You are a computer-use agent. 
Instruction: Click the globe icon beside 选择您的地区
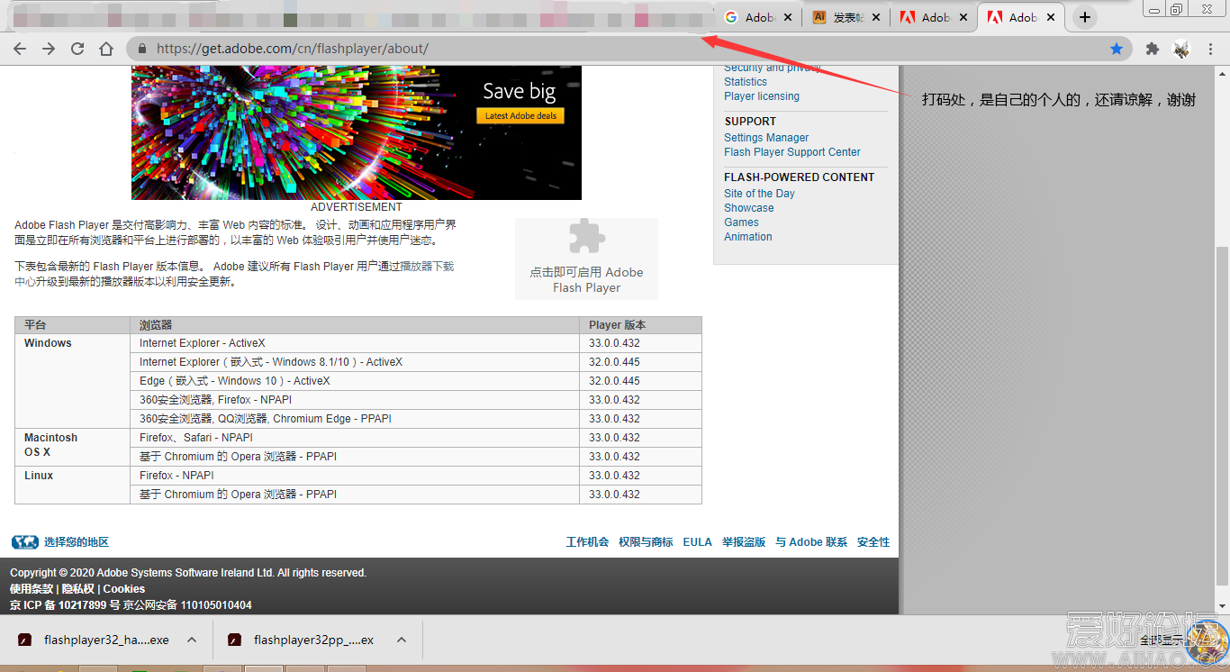24,541
